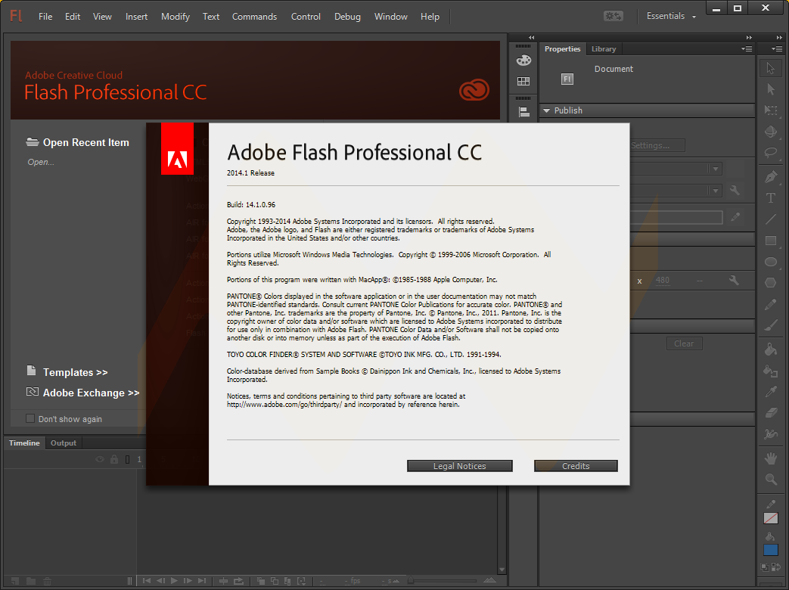Click the Black and White colors icon
The width and height of the screenshot is (789, 590).
pyautogui.click(x=765, y=567)
